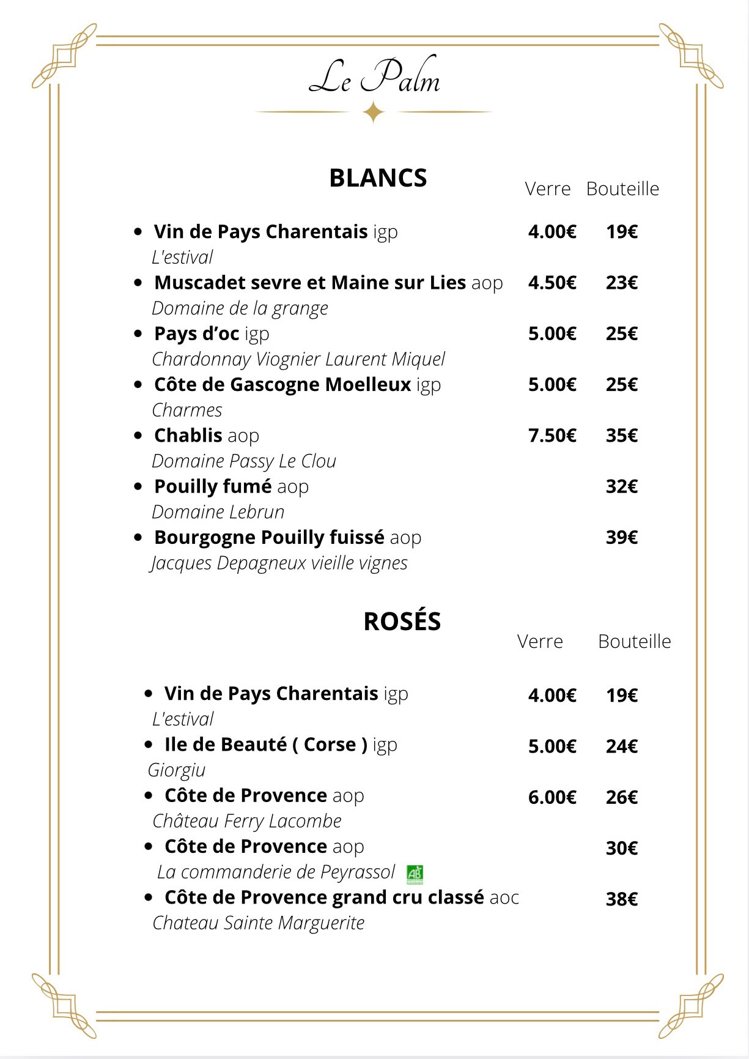Click Ile de Beauté ( Corse ) entry
Image resolution: width=749 pixels, height=1059 pixels.
pyautogui.click(x=281, y=745)
